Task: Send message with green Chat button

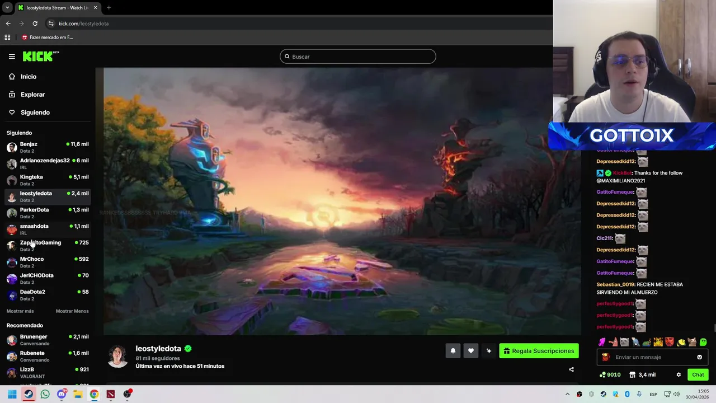Action: pyautogui.click(x=698, y=374)
